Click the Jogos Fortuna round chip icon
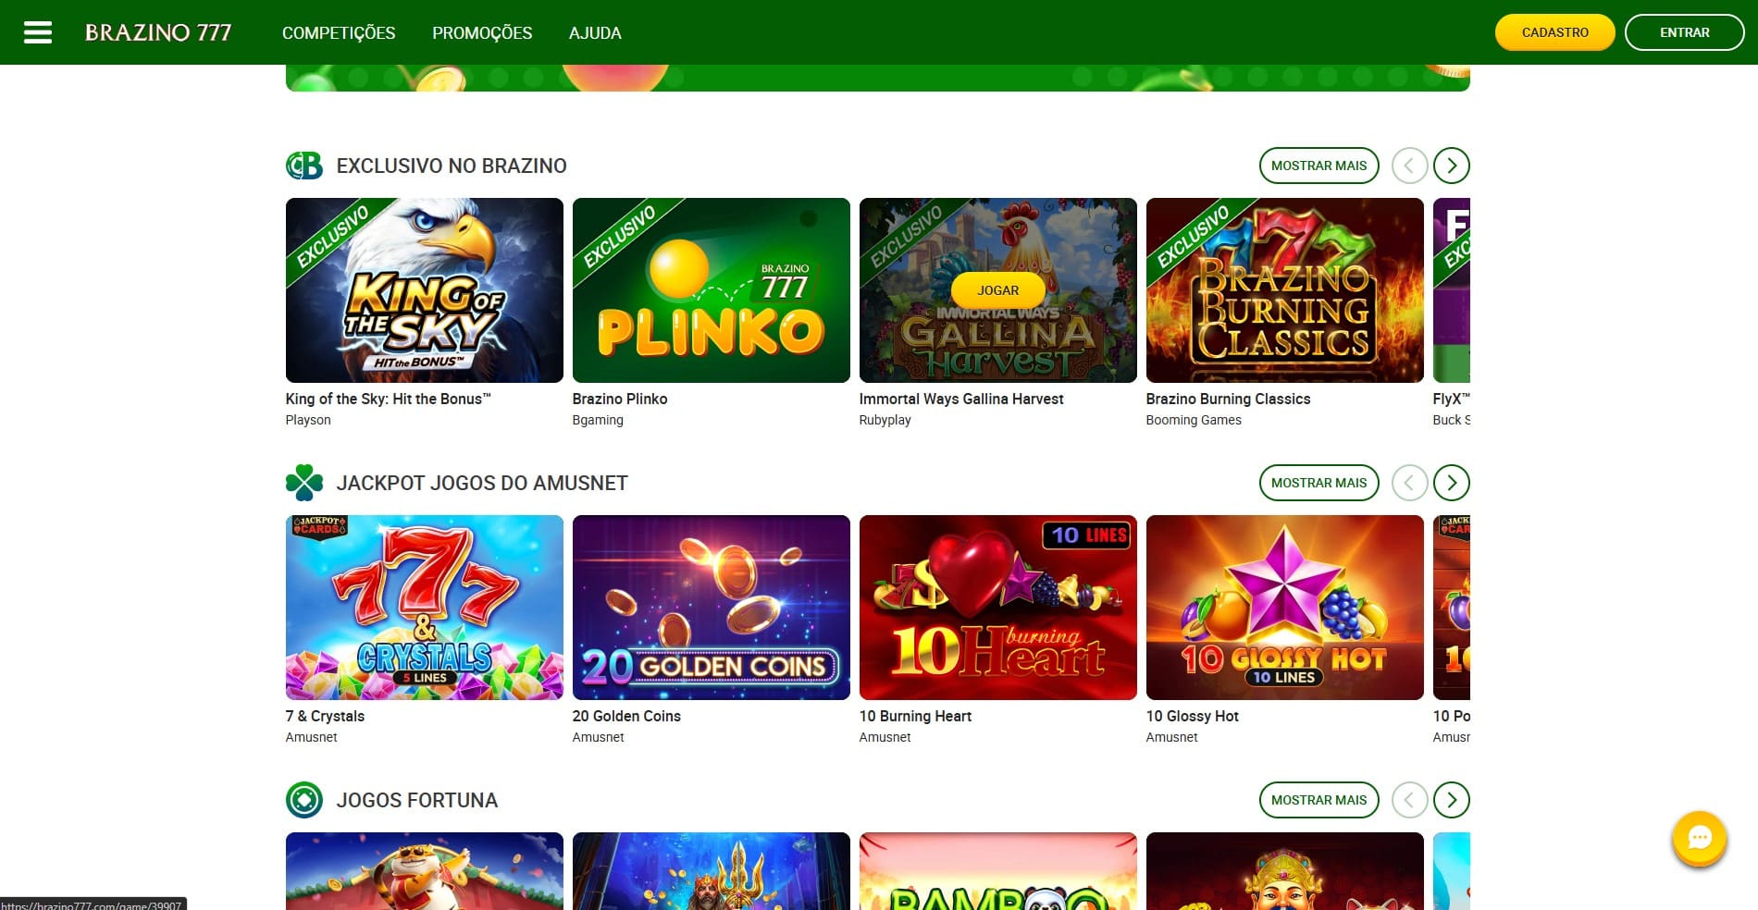The height and width of the screenshot is (910, 1758). click(x=304, y=800)
